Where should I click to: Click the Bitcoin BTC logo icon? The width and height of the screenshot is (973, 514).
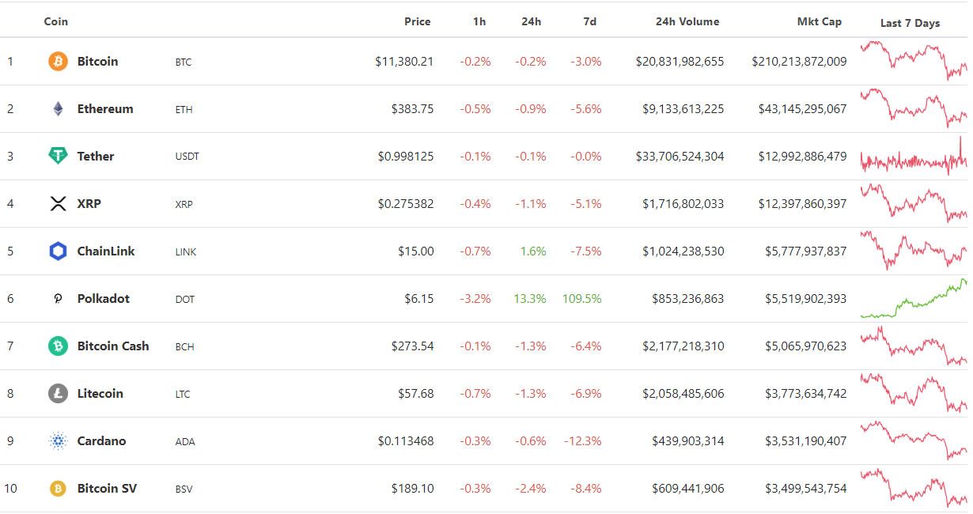[x=57, y=61]
